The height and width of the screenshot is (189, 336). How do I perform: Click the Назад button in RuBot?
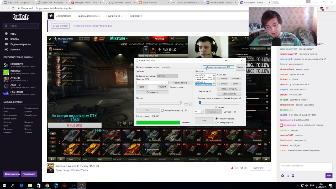coord(240,67)
